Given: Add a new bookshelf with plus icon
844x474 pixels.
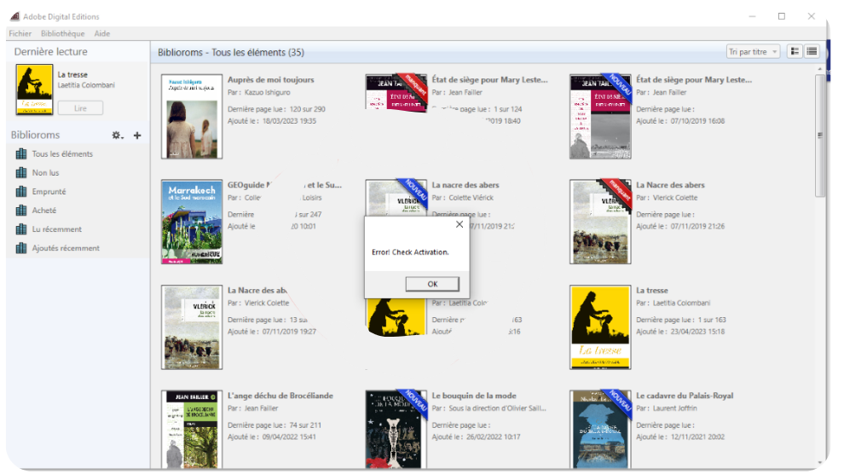Looking at the screenshot, I should [x=137, y=136].
